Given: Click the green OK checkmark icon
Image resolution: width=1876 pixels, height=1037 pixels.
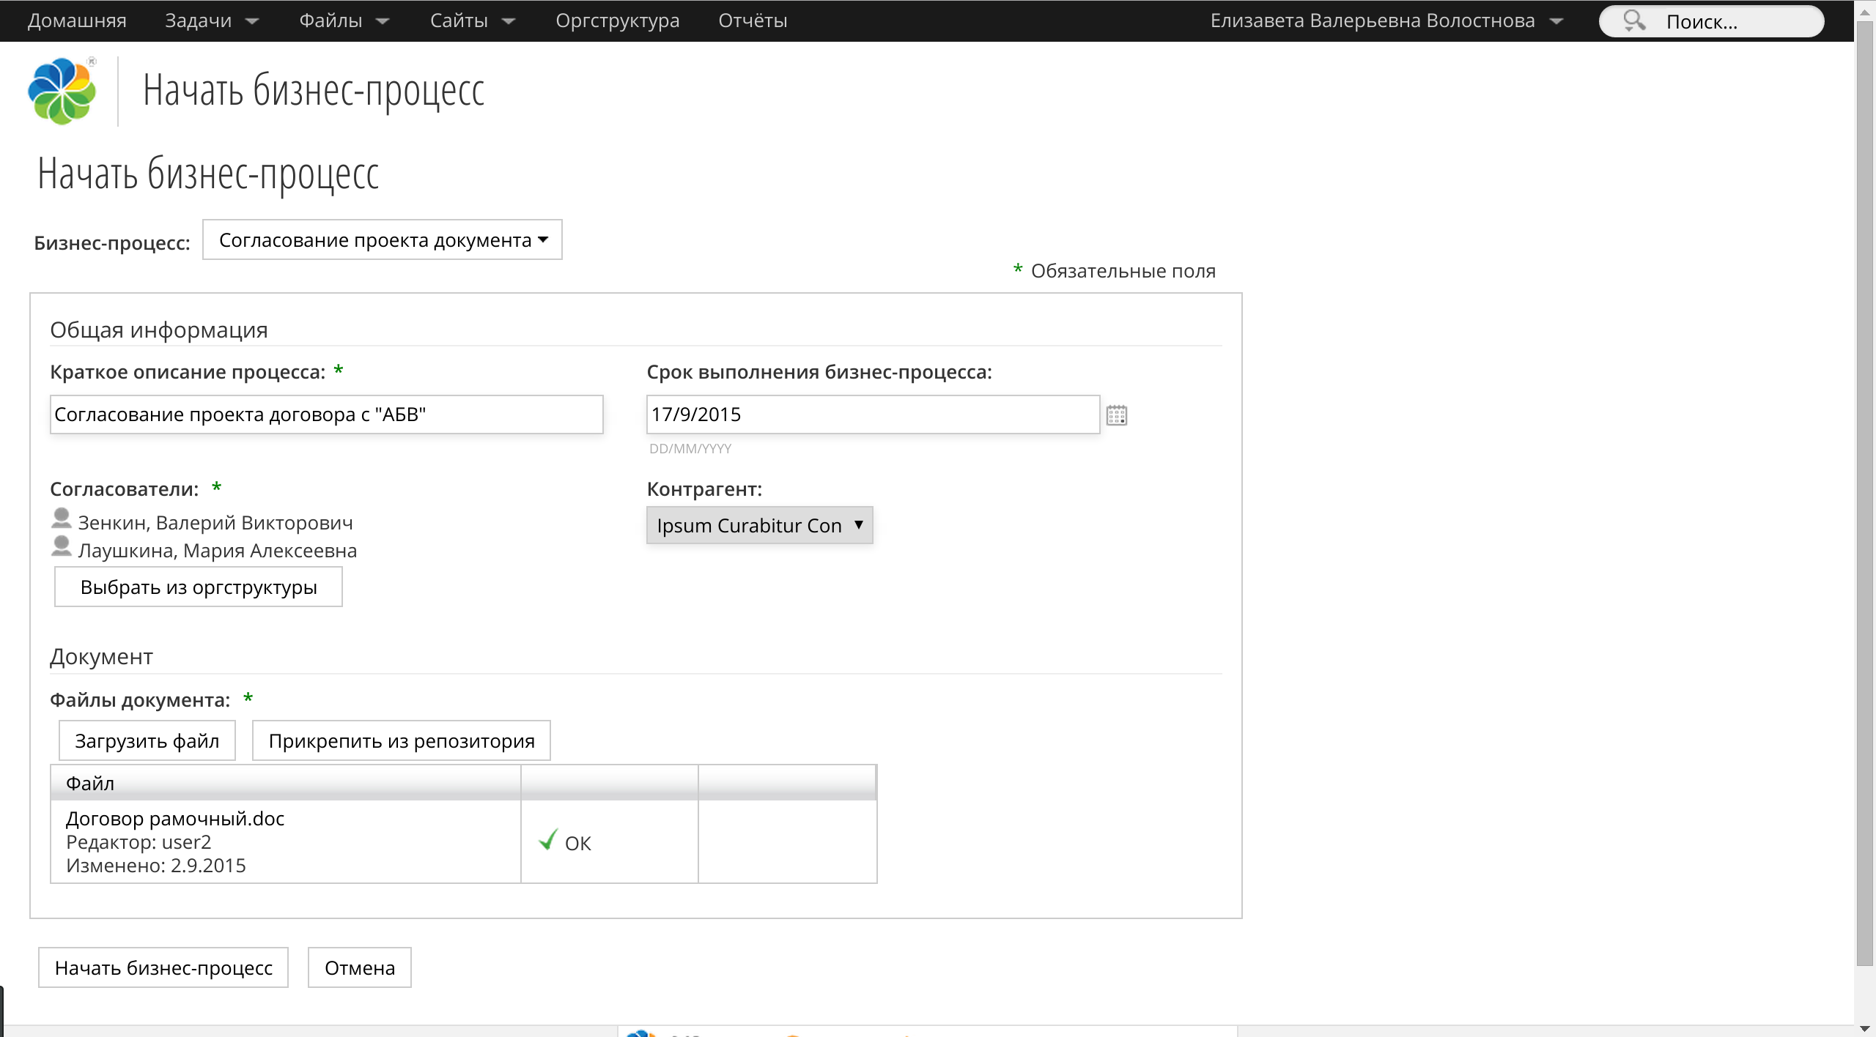Looking at the screenshot, I should (x=547, y=841).
